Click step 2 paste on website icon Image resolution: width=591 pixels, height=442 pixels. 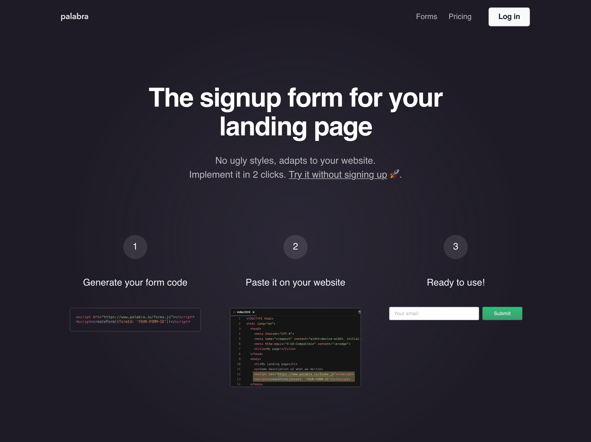(x=295, y=246)
